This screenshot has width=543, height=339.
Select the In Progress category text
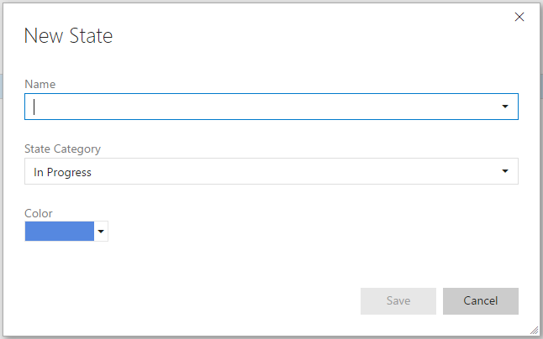click(63, 172)
